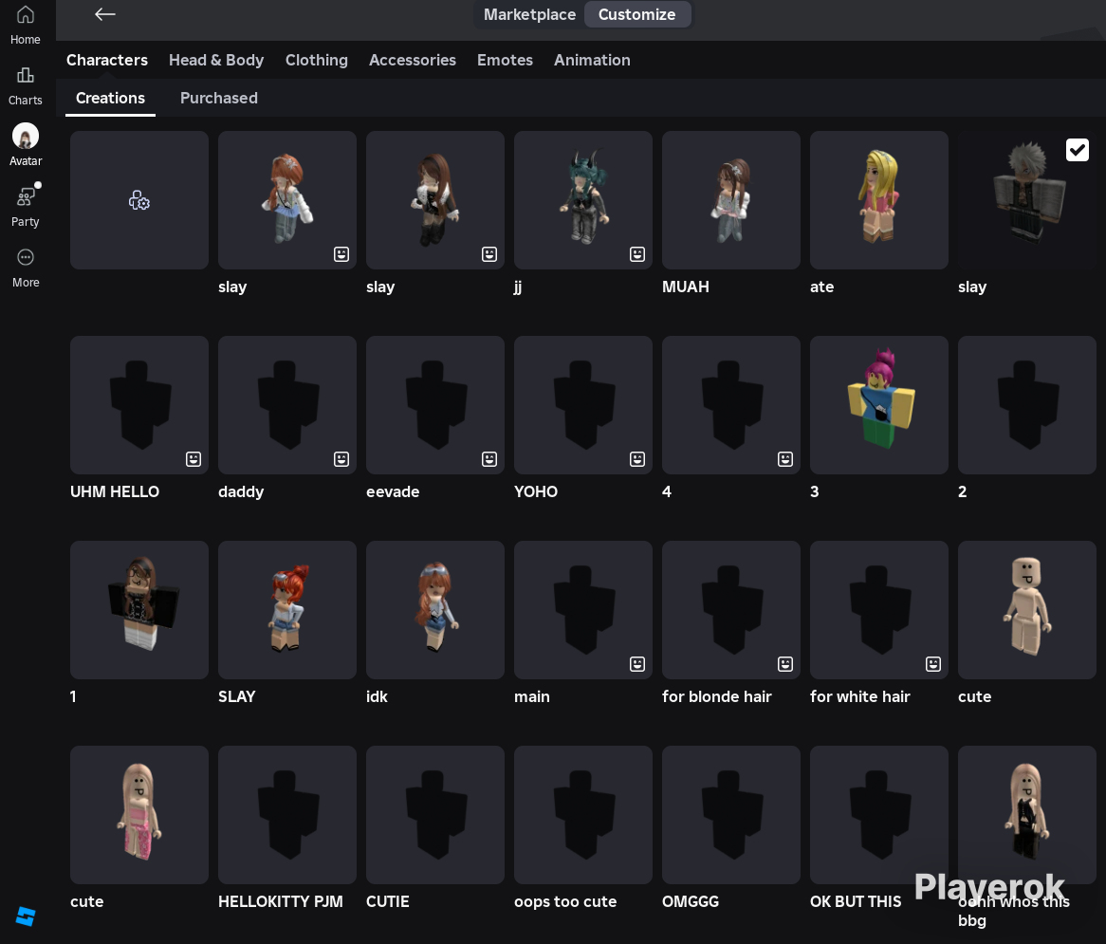This screenshot has width=1106, height=944.
Task: Select character 1 thumbnail
Action: click(x=138, y=610)
